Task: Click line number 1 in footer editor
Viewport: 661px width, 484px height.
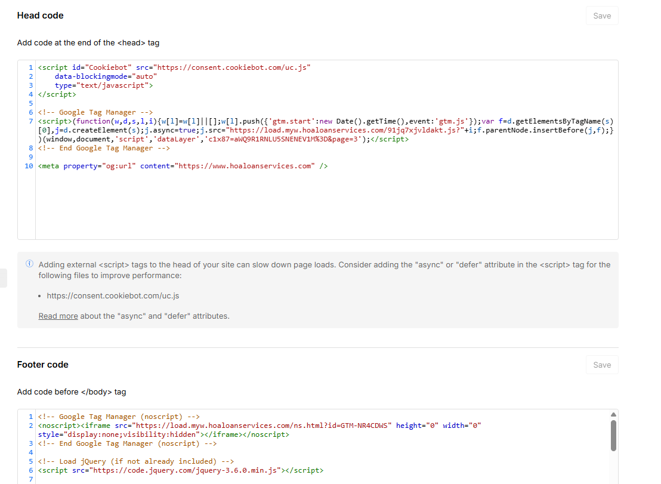Action: click(30, 417)
